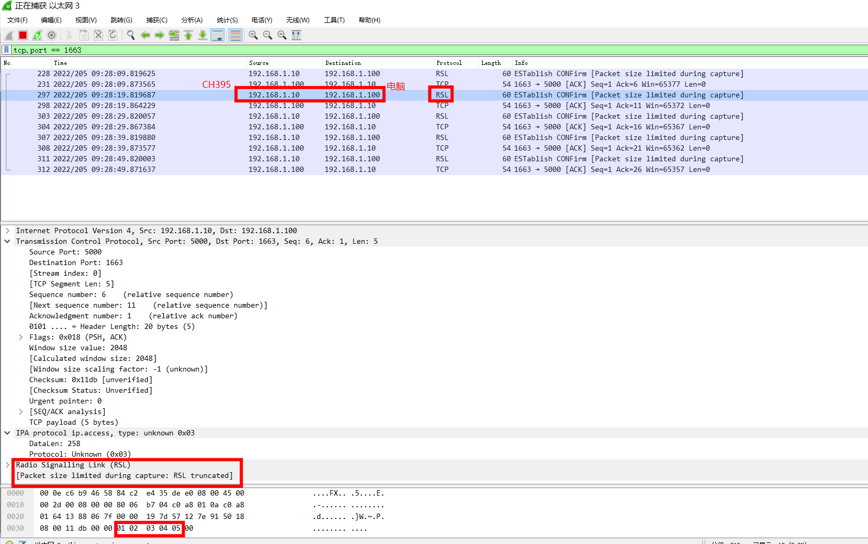
Task: Toggle auto scroll during live capture
Action: (218, 35)
